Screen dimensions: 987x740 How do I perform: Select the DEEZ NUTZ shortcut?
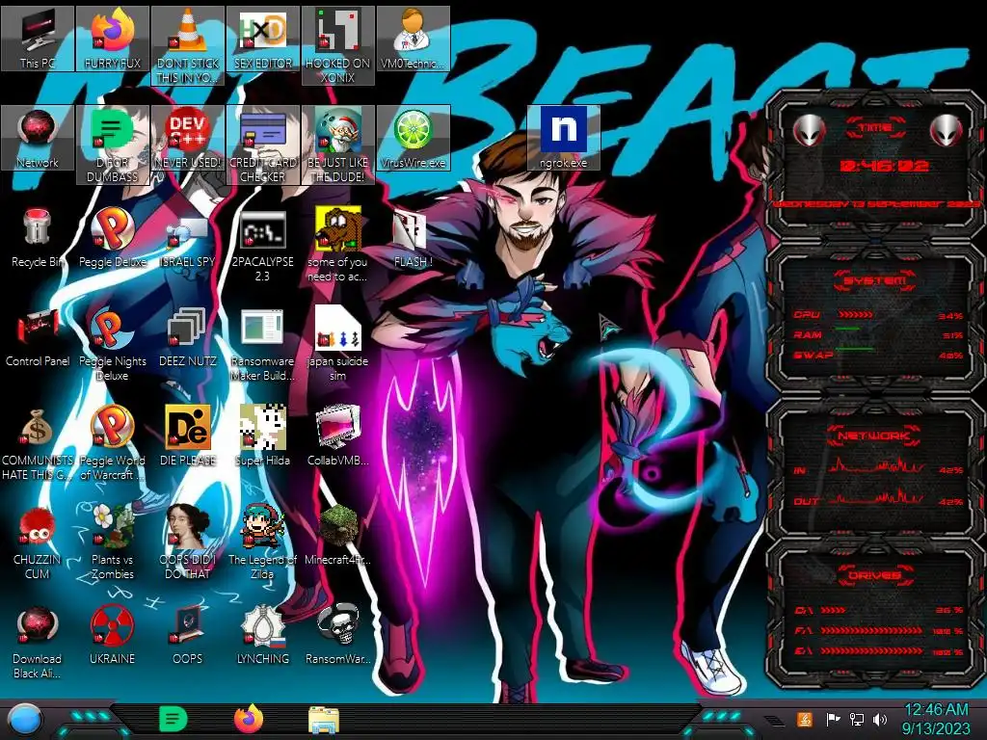click(x=188, y=336)
